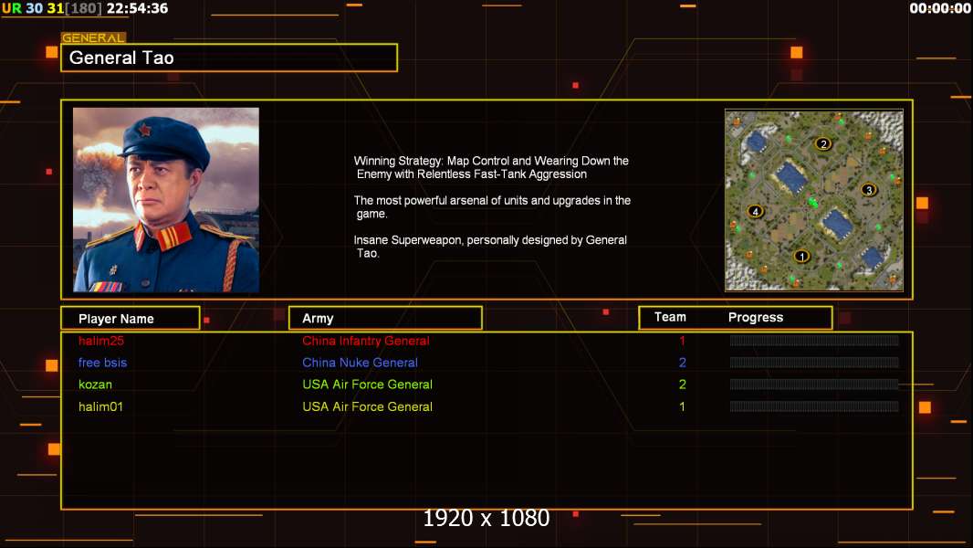
Task: Click kozan's loading progress bar
Action: pos(814,385)
